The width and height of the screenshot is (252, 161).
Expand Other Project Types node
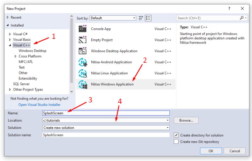[10, 89]
